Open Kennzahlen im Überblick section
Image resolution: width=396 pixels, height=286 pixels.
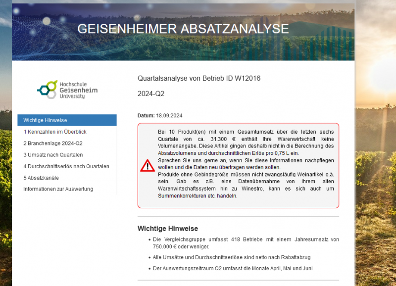55,132
